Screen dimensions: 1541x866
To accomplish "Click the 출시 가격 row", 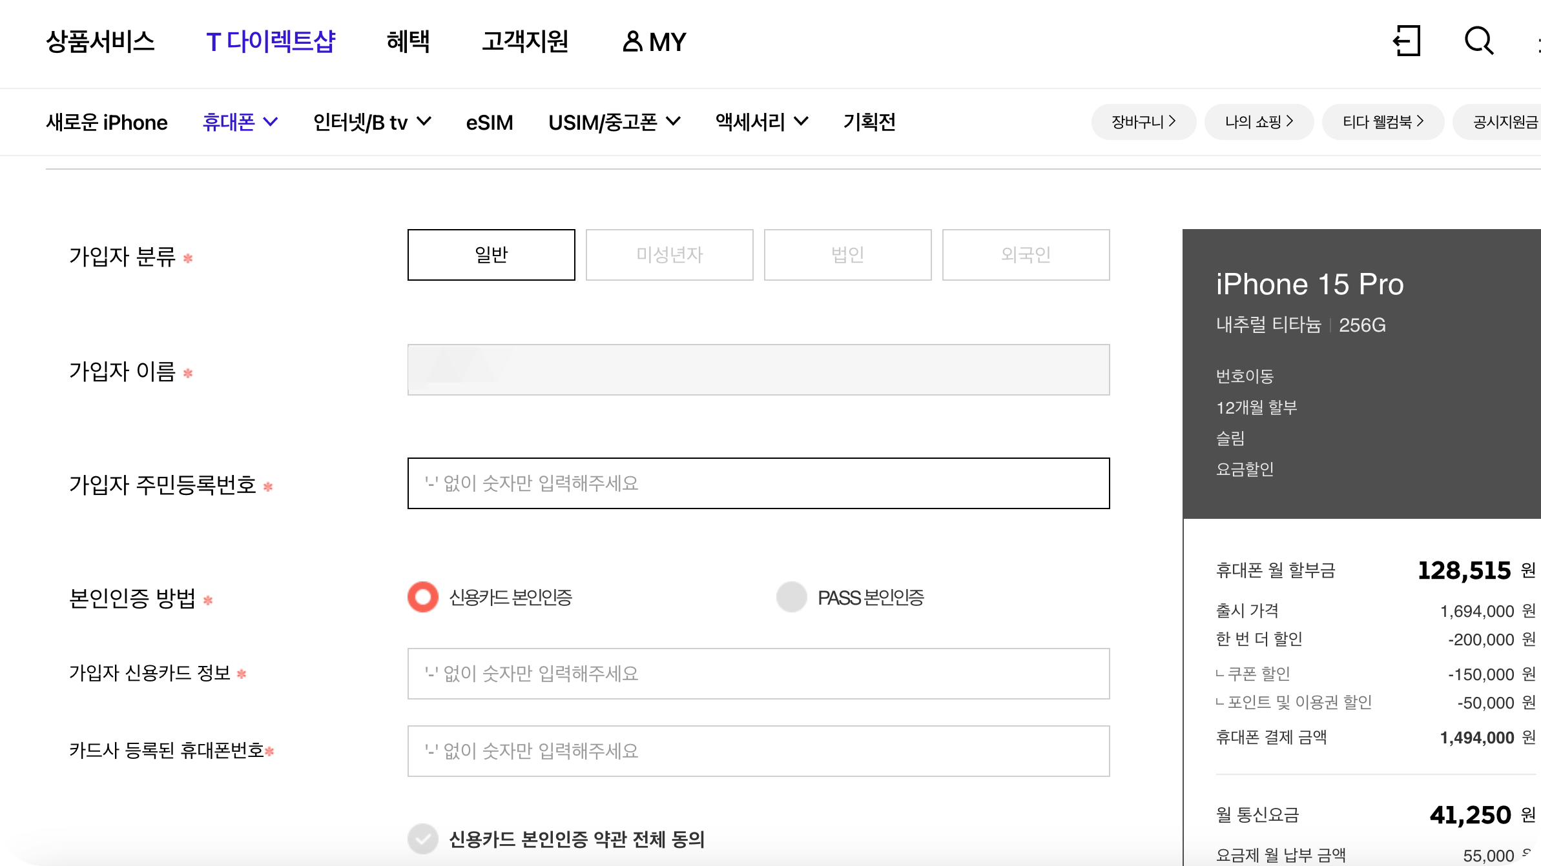I will point(1376,611).
